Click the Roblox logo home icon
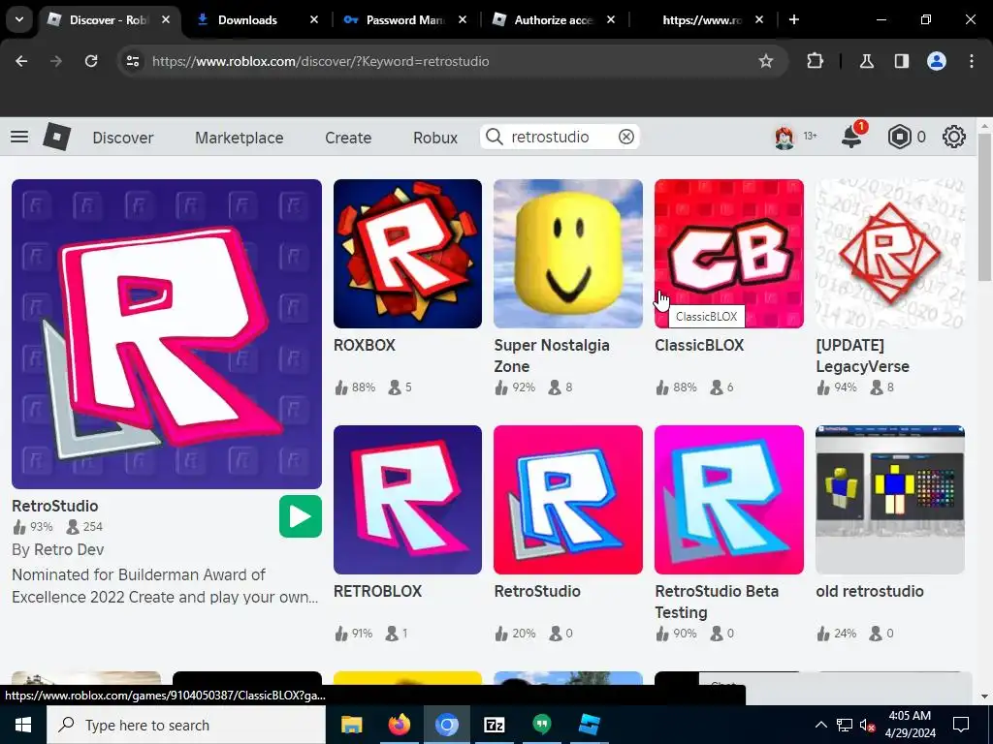 pos(57,137)
